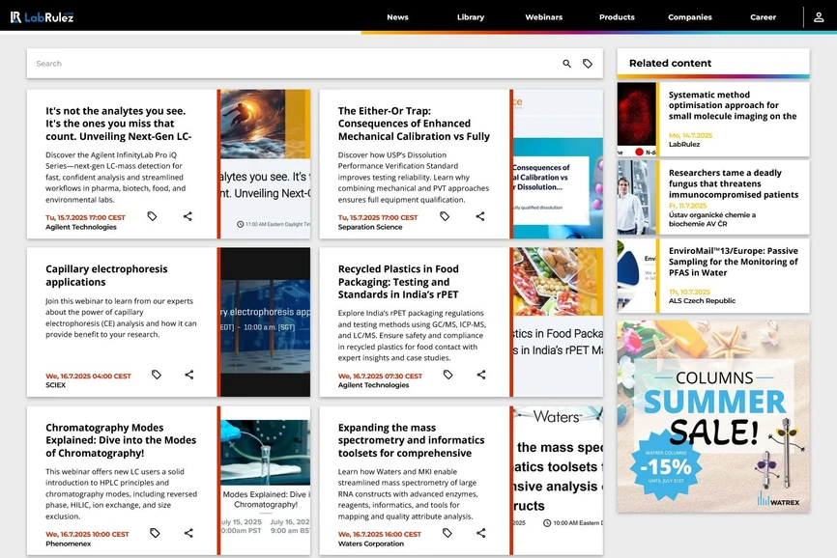Image resolution: width=837 pixels, height=558 pixels.
Task: Open EnviroMail 13/Europe PFAS article
Action: pos(734,262)
